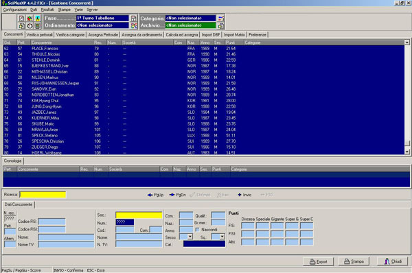Click the icon button next to the Ordinamento field

(x=134, y=25)
